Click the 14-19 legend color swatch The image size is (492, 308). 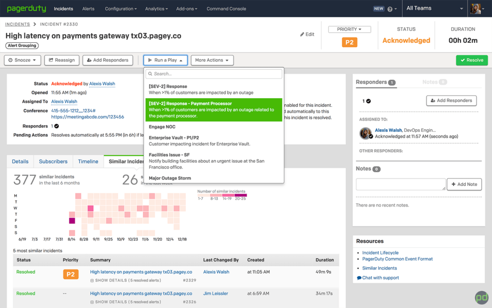tap(228, 195)
